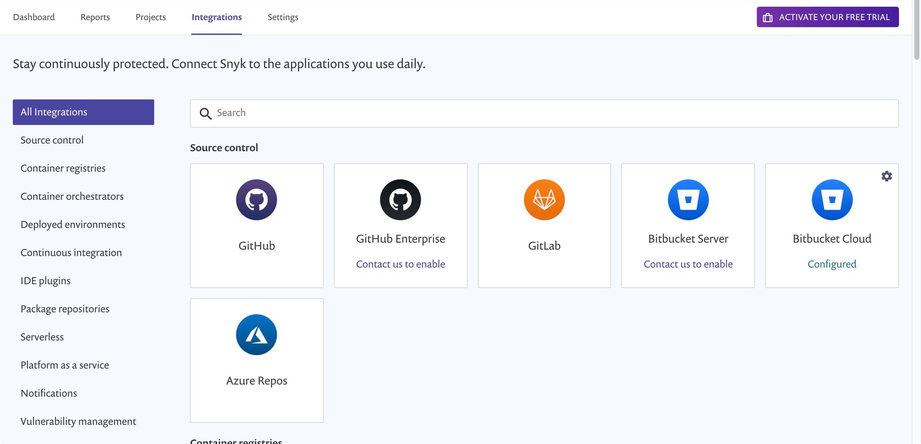Click Bitbucket Cloud 'Configured' status
Image resolution: width=921 pixels, height=444 pixels.
[832, 264]
